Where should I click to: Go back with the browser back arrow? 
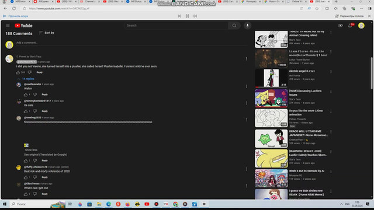click(x=5, y=8)
